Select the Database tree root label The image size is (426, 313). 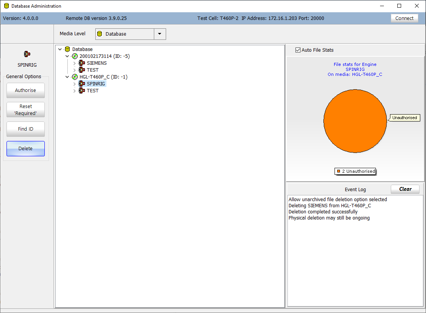click(x=82, y=49)
